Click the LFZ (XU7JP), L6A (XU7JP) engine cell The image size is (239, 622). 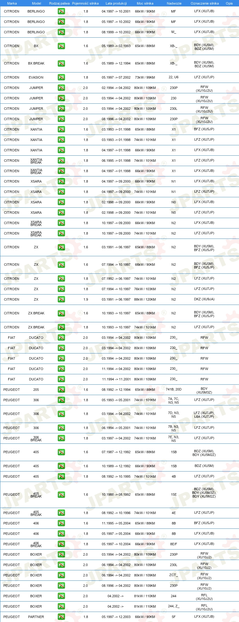[x=204, y=415]
